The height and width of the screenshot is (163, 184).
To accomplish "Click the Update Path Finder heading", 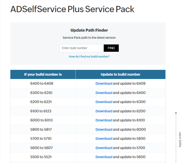I will pyautogui.click(x=89, y=30).
